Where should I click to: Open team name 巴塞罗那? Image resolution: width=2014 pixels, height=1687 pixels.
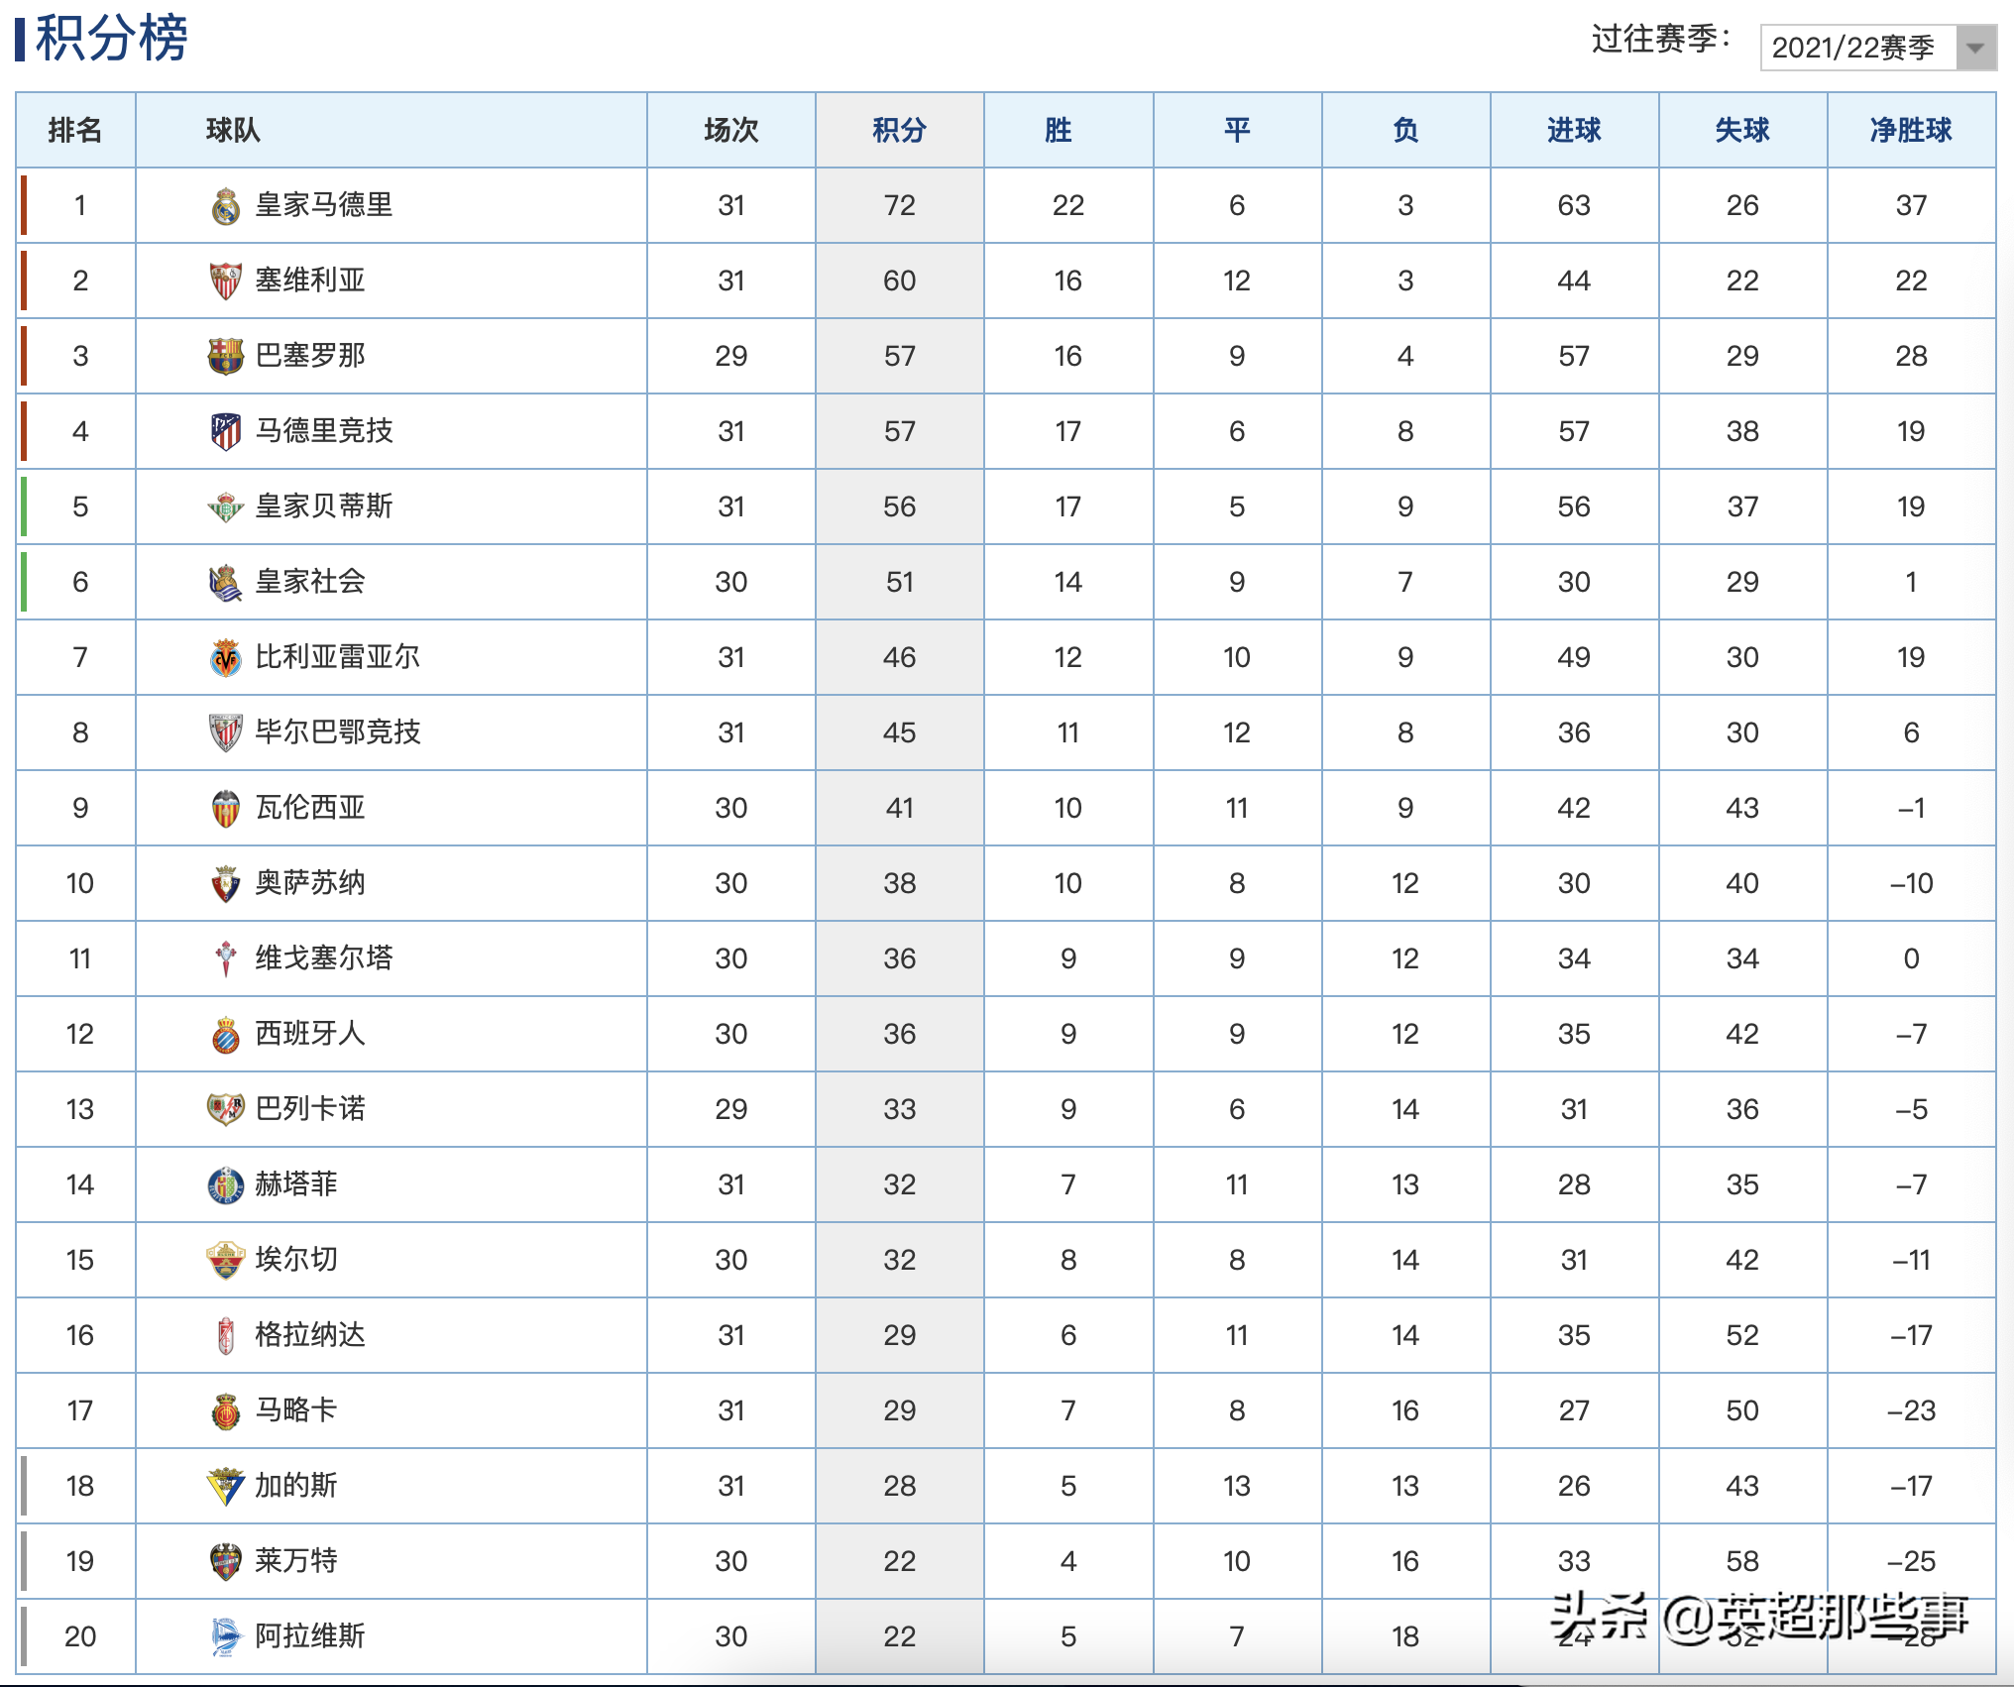(310, 356)
